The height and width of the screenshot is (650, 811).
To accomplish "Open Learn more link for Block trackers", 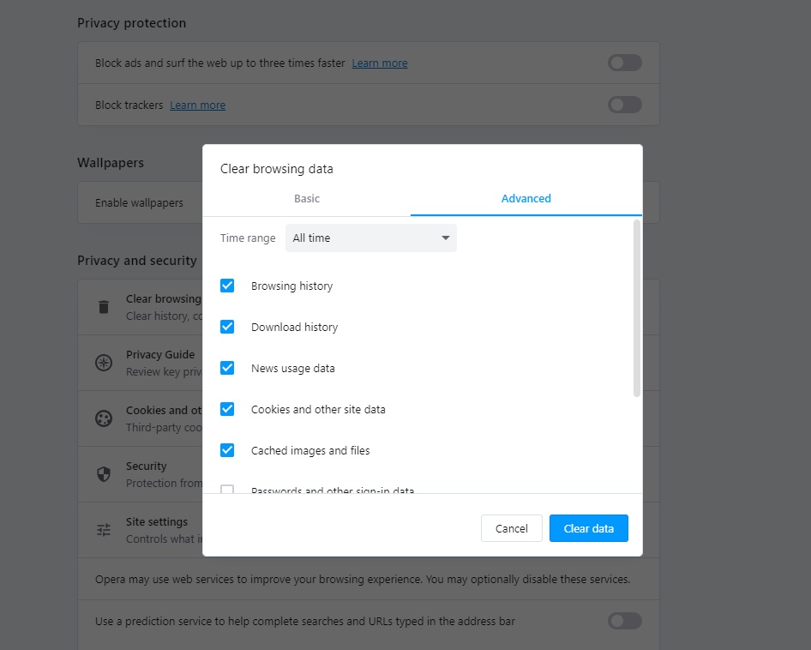I will pyautogui.click(x=198, y=105).
